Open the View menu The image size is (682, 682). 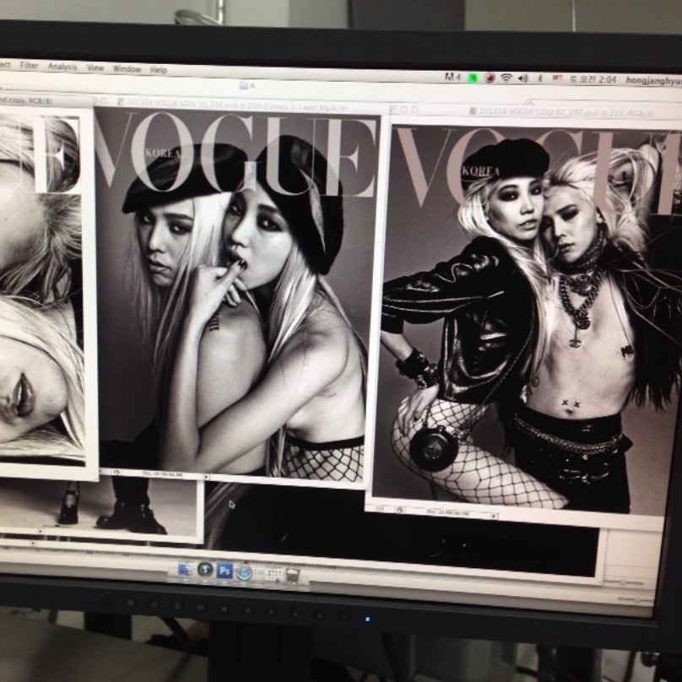95,68
